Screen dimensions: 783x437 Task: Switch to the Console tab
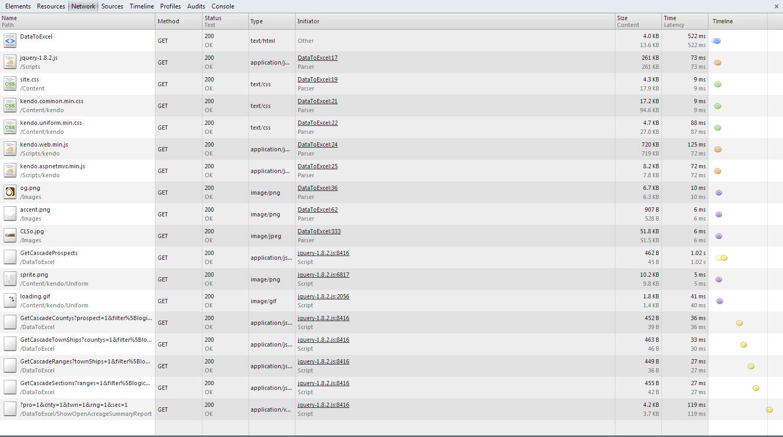[223, 6]
